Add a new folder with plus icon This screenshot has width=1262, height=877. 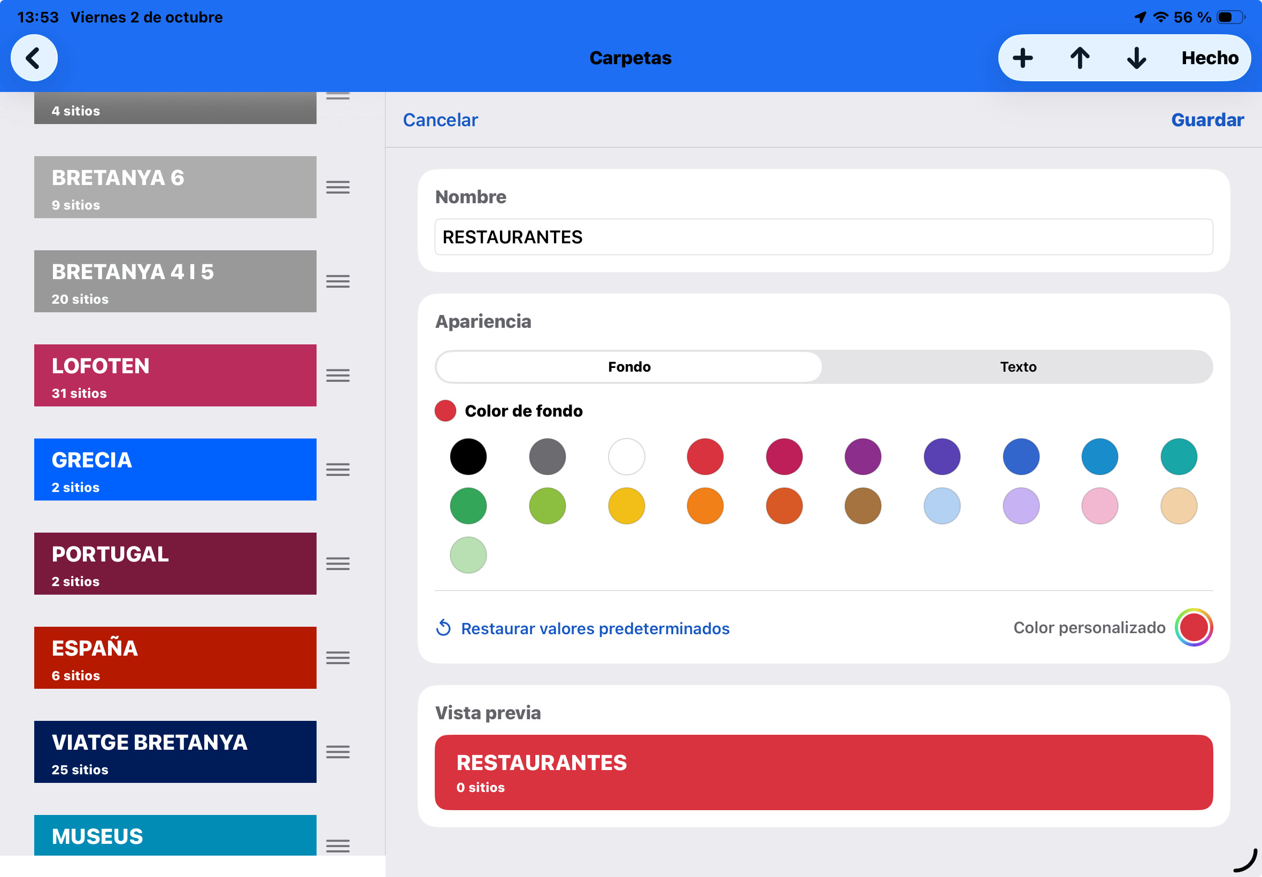(1022, 58)
